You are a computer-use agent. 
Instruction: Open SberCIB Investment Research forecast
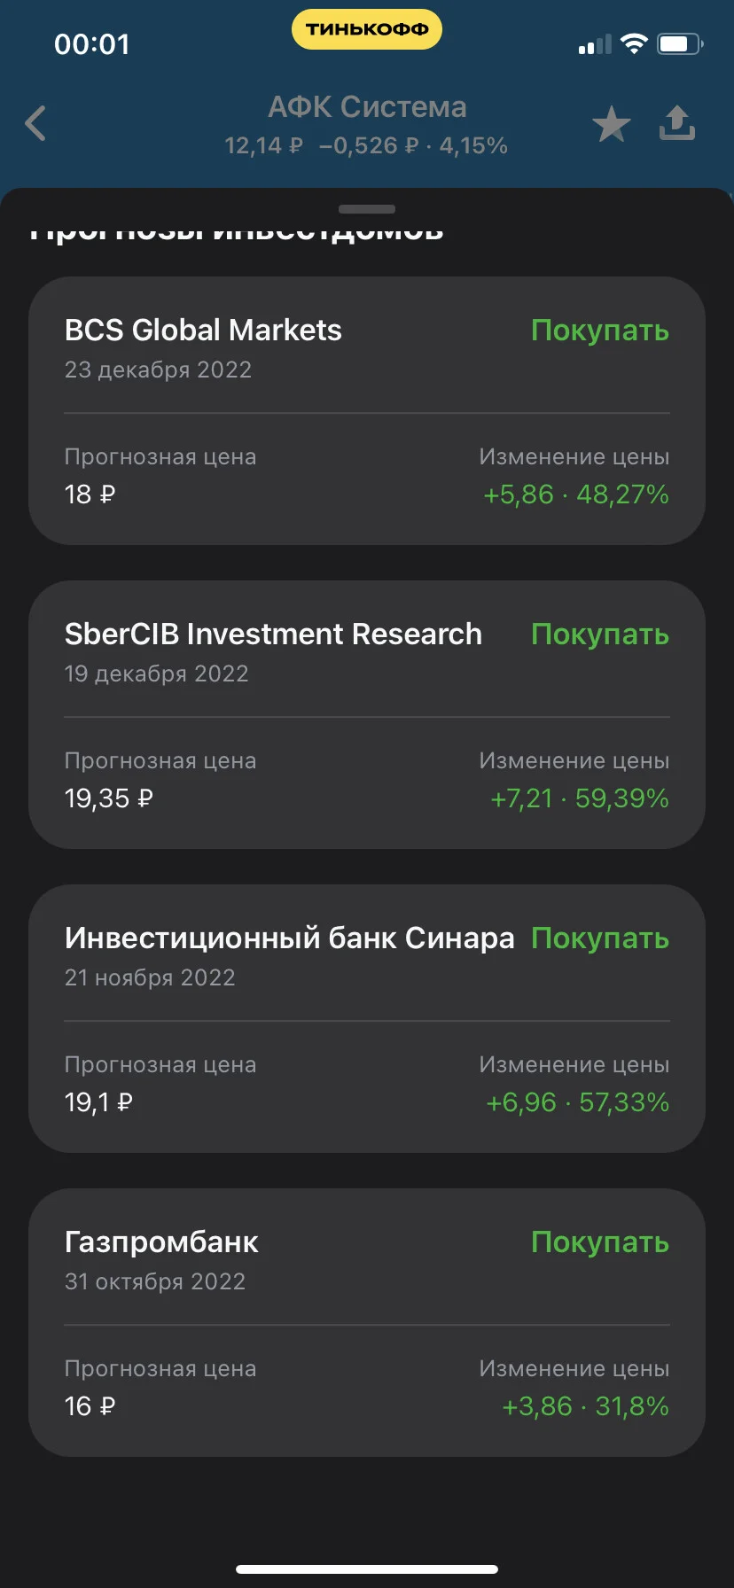pyautogui.click(x=367, y=714)
